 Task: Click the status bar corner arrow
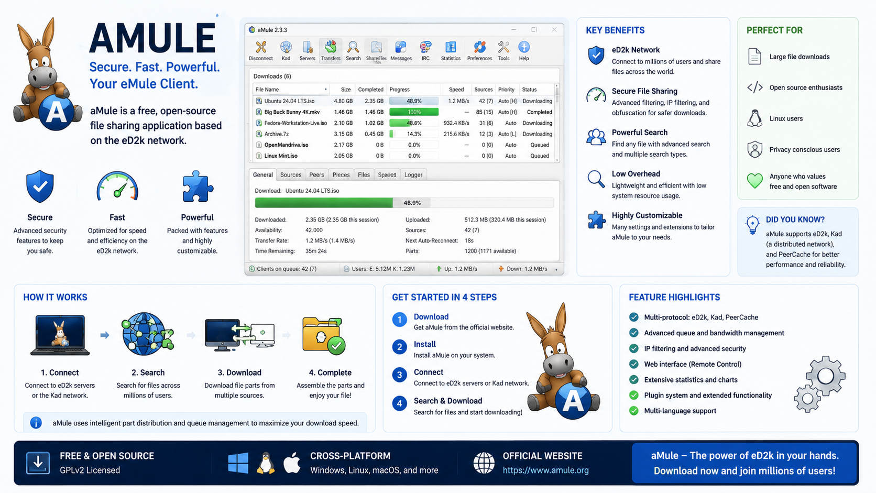coord(556,269)
